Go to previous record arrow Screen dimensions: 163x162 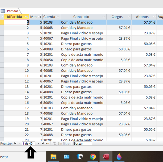20,143
